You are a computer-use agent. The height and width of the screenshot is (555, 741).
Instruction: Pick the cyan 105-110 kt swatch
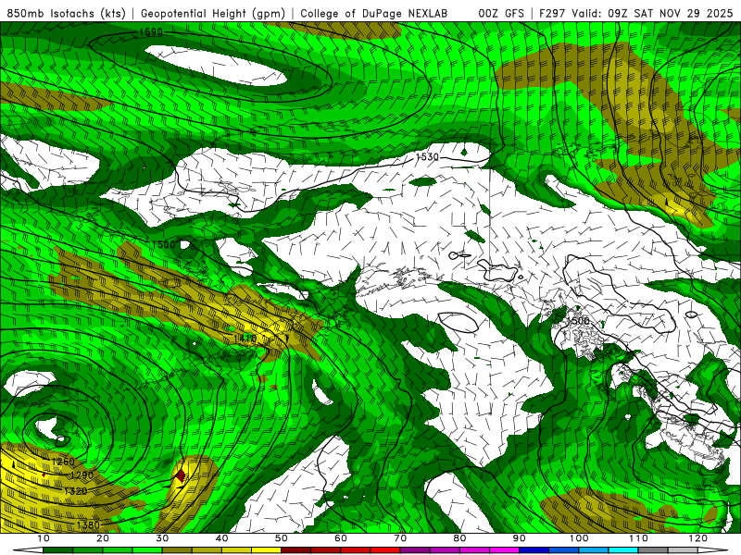pyautogui.click(x=623, y=550)
